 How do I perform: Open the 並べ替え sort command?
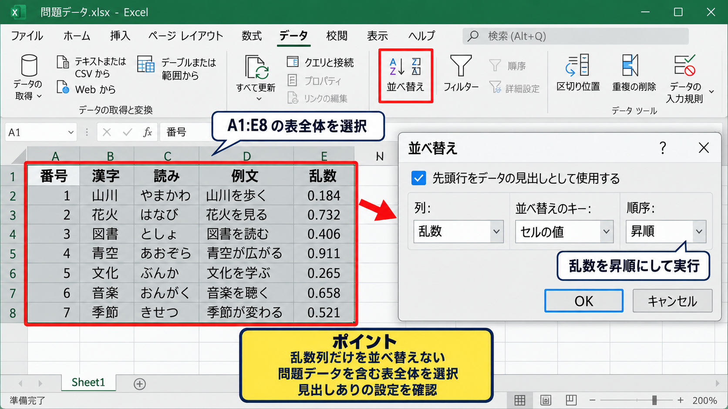405,75
